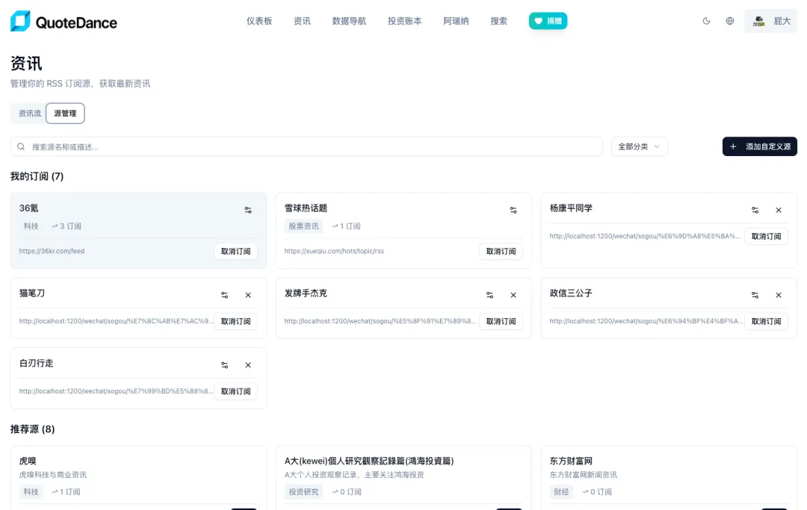Click 虎嗅 recommended source title
Screen dimensions: 807x510
pos(28,461)
